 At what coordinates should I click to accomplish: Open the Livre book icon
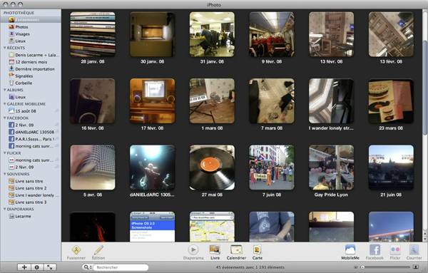tap(215, 249)
